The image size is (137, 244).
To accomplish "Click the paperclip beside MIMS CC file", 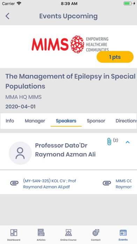I will pos(107,183).
